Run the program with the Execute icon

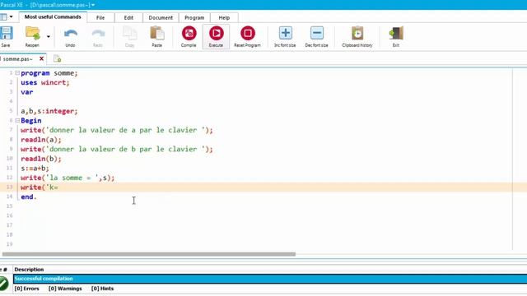[x=216, y=33]
